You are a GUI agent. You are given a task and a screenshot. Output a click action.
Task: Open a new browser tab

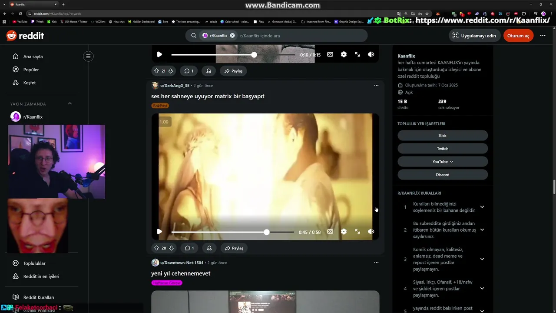coord(63,4)
